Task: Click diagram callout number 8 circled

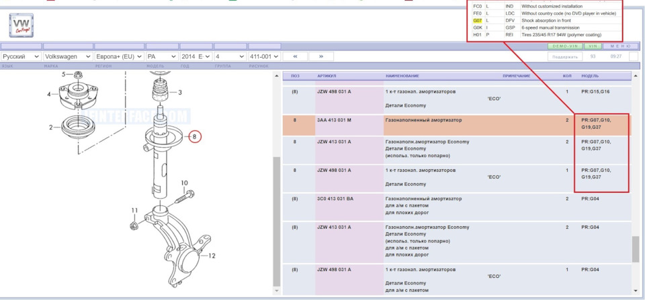Action: point(196,136)
